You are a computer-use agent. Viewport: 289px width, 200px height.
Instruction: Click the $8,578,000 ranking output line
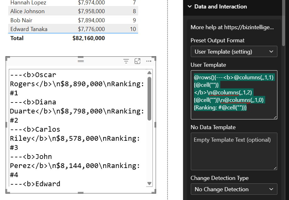click(x=75, y=139)
